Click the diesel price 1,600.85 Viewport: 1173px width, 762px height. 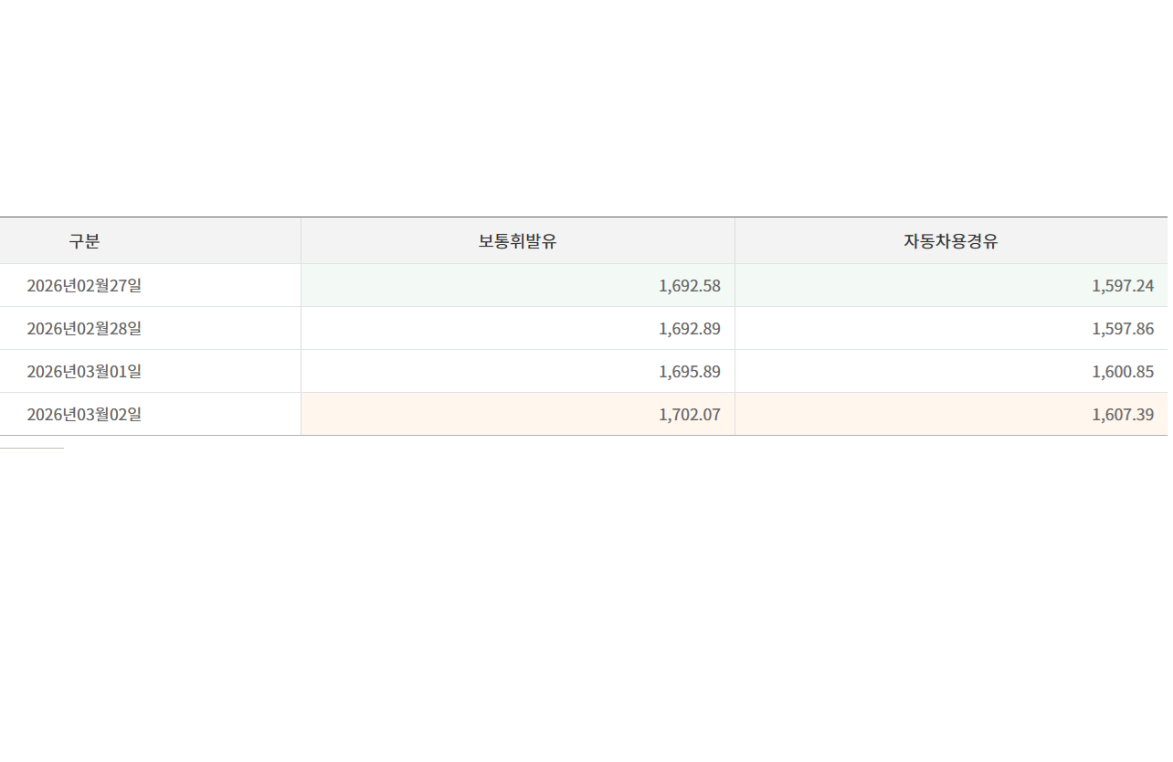coord(1122,371)
